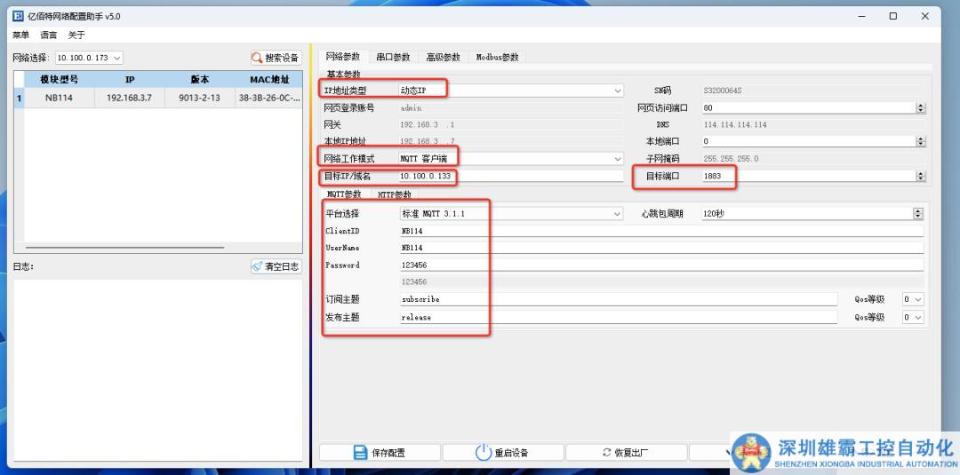Switch to the 高级参数 tab

(443, 57)
